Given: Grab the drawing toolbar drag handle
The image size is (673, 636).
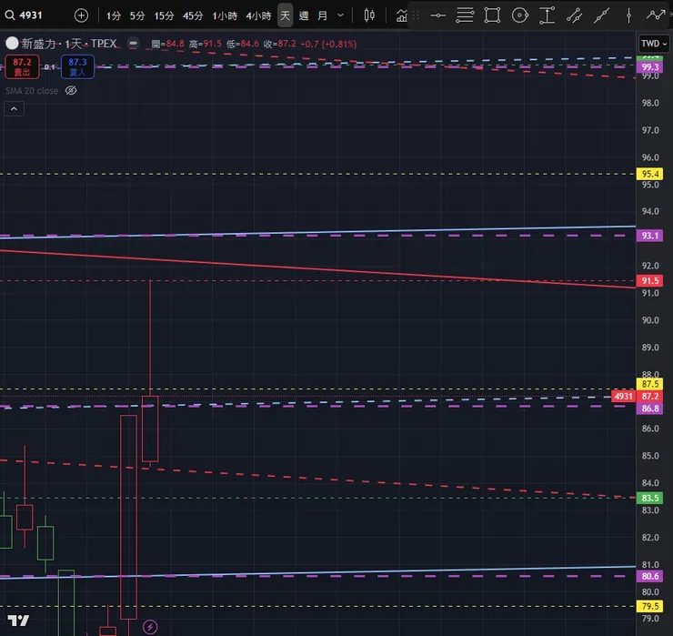Looking at the screenshot, I should 416,15.
